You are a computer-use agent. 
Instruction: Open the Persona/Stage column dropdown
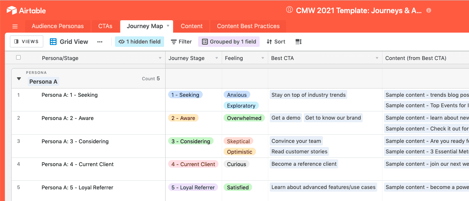coord(160,58)
